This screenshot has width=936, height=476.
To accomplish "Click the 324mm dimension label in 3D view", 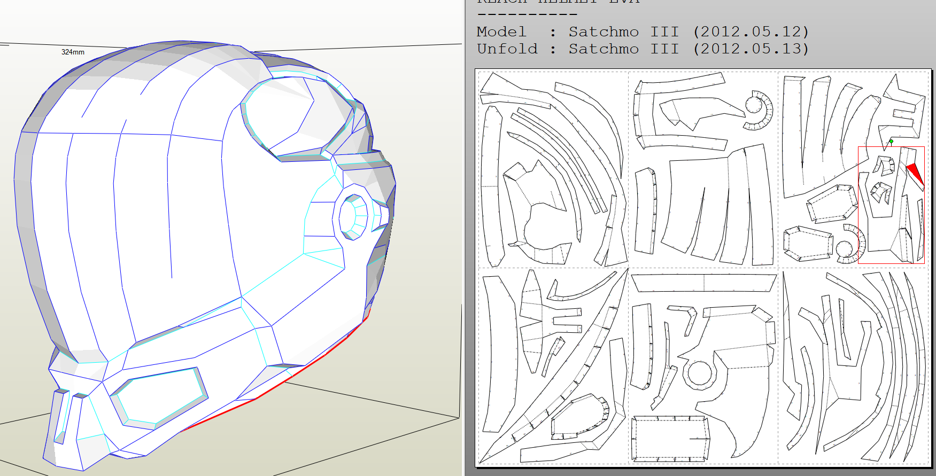I will (73, 52).
